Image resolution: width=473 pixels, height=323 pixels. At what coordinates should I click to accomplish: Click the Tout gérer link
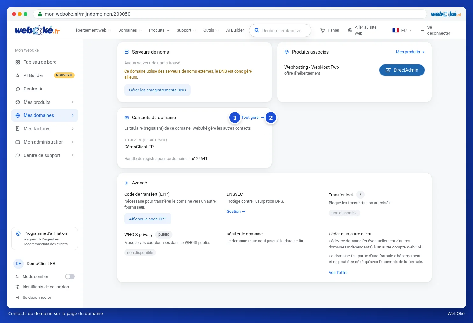coord(253,118)
